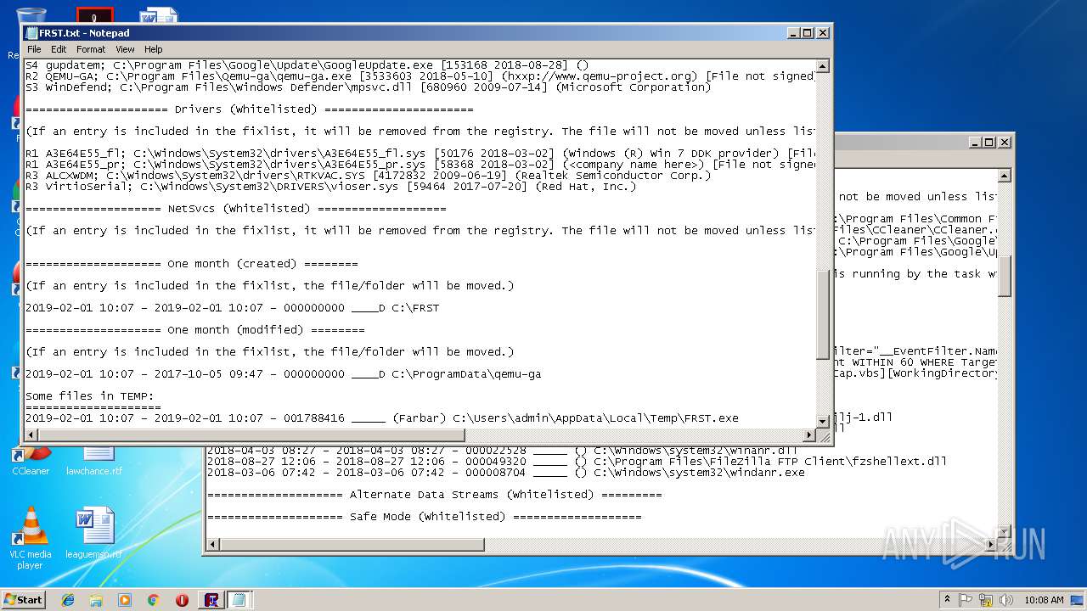Click the fzshellext.dll line in the back window

point(577,462)
